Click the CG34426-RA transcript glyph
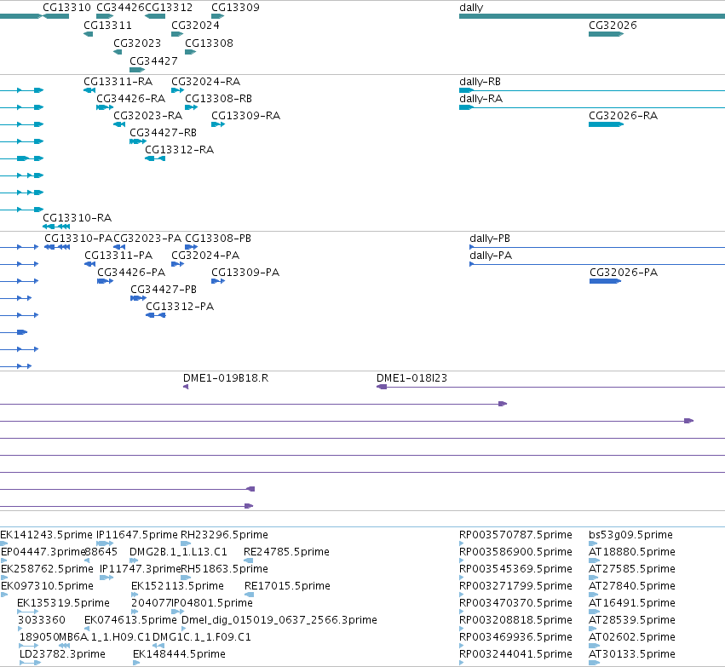This screenshot has height=667, width=725. [105, 107]
